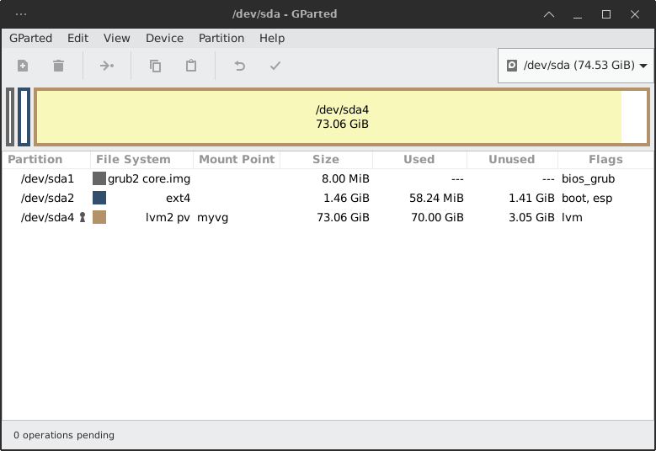Screen dimensions: 656x451
Task: Open the Partition menu
Action: click(221, 38)
